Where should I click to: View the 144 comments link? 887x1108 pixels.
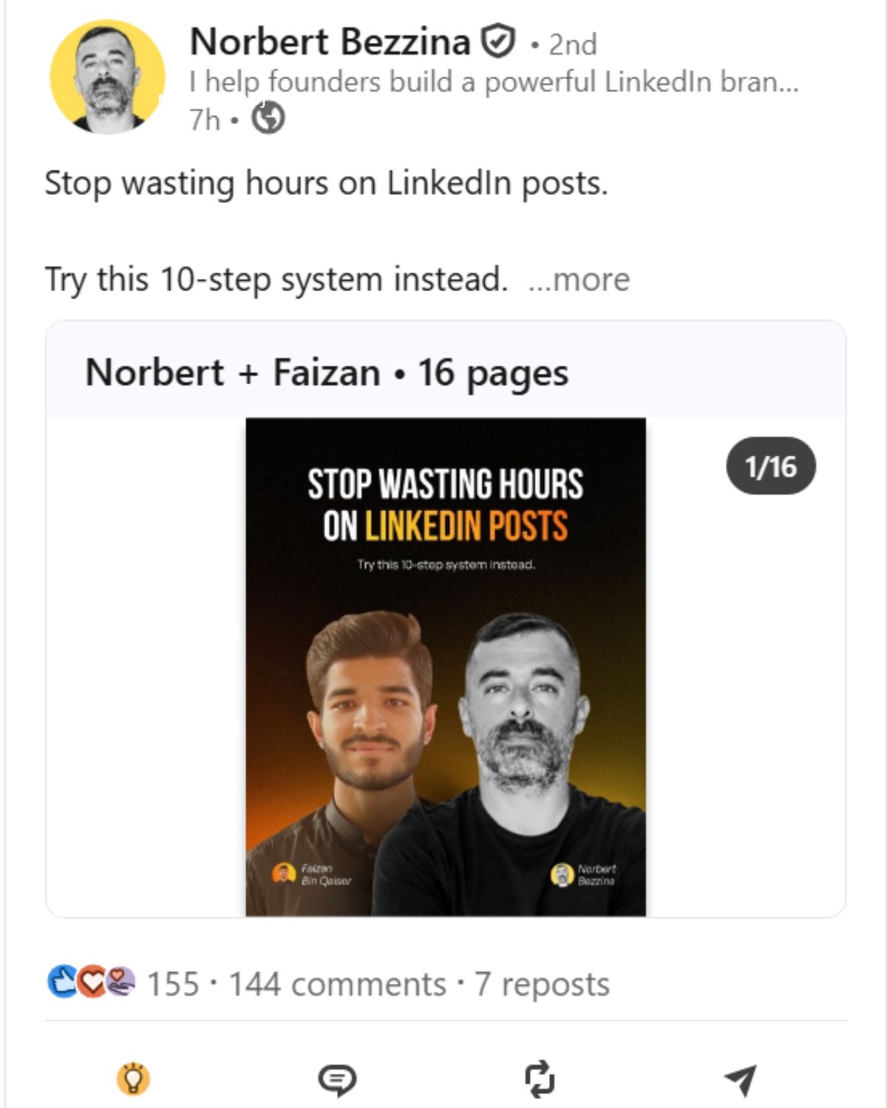(x=337, y=984)
